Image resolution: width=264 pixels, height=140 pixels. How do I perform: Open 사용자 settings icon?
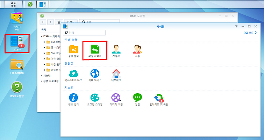point(116,51)
